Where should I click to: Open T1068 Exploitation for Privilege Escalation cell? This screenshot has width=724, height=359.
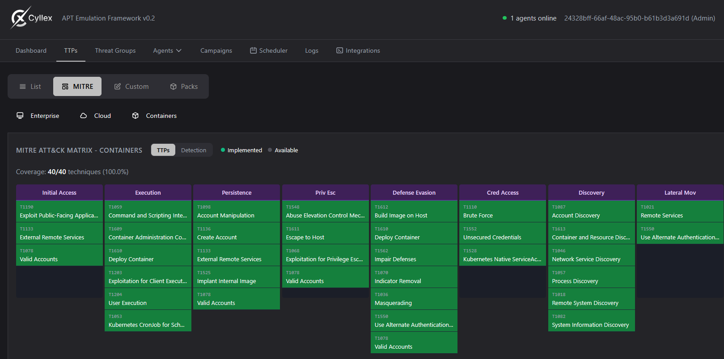tap(326, 255)
